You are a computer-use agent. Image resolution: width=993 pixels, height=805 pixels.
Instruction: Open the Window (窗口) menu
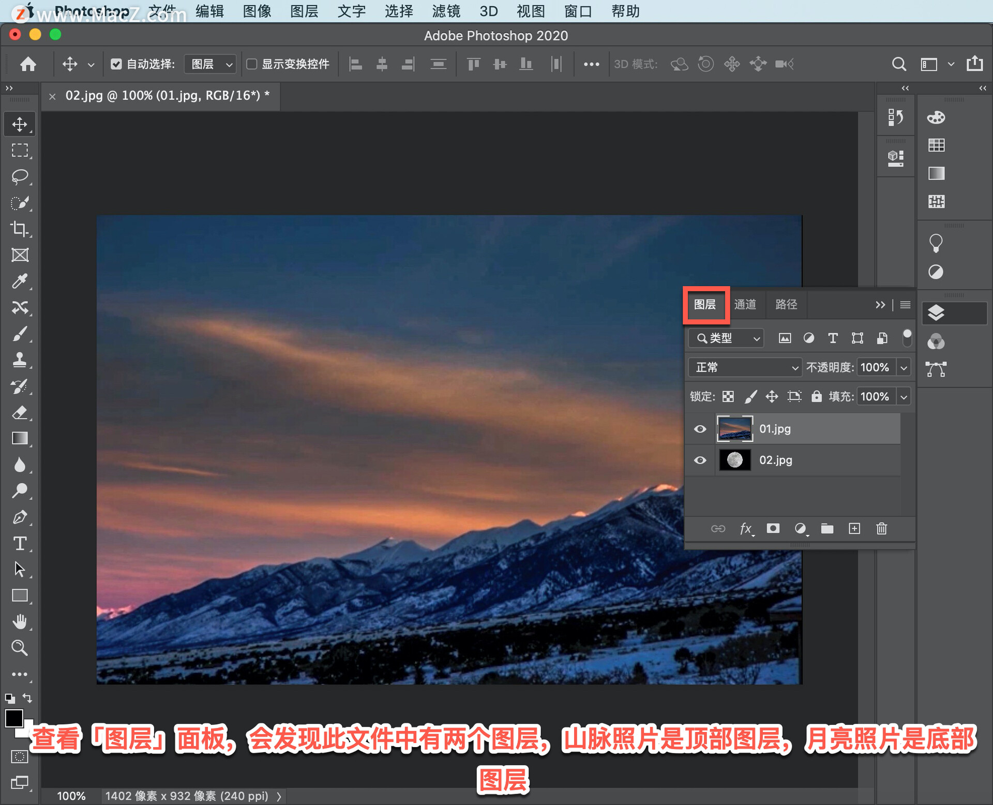(x=578, y=11)
